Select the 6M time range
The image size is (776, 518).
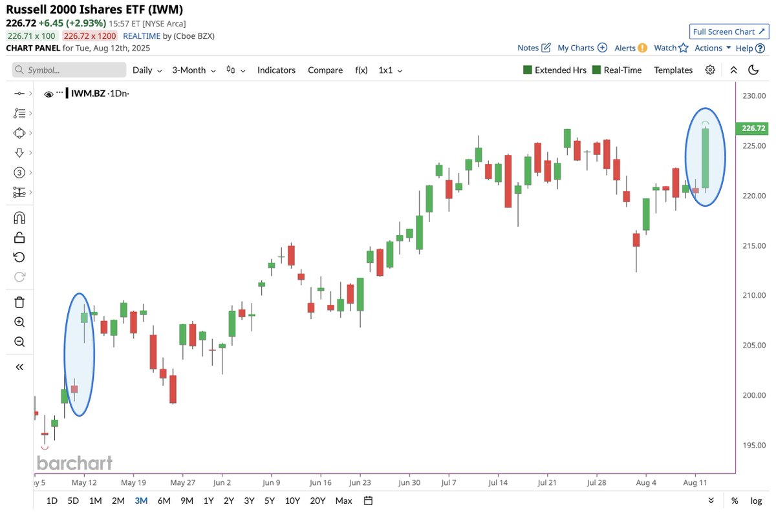click(x=164, y=501)
